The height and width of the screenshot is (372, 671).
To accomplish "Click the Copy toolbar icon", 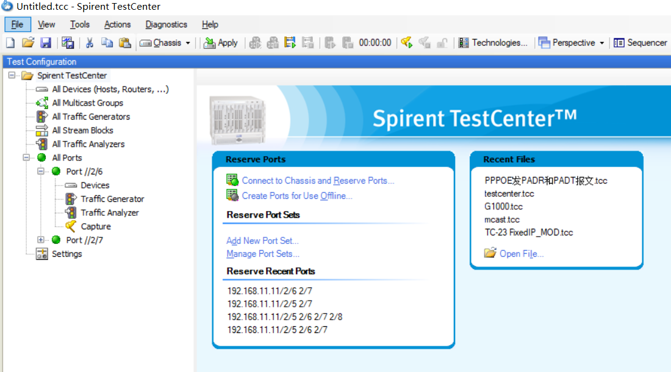I will point(107,43).
